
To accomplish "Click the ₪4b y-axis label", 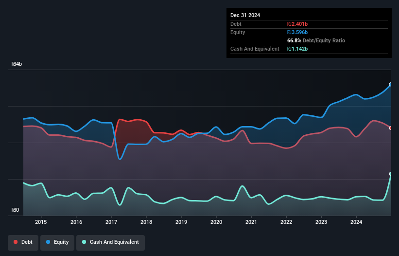I will pos(17,64).
